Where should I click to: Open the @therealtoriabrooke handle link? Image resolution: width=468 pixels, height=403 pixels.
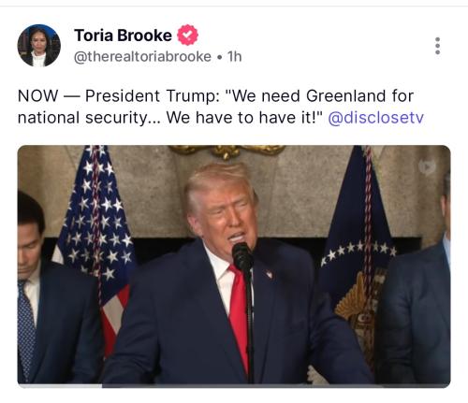tap(142, 57)
